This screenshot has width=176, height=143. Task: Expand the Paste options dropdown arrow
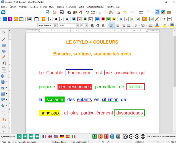pos(114,12)
